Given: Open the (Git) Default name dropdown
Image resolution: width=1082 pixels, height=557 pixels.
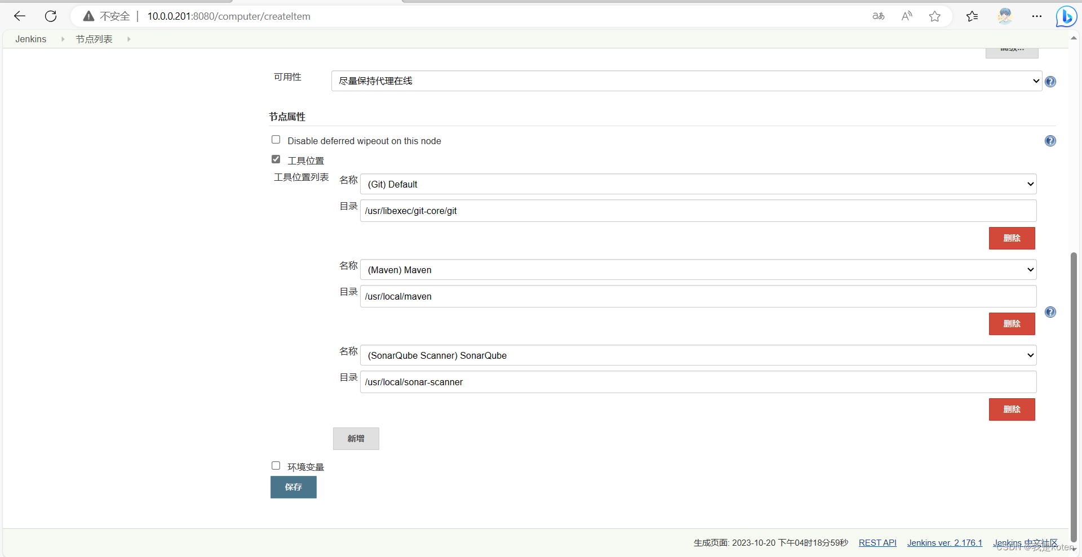Looking at the screenshot, I should click(698, 184).
